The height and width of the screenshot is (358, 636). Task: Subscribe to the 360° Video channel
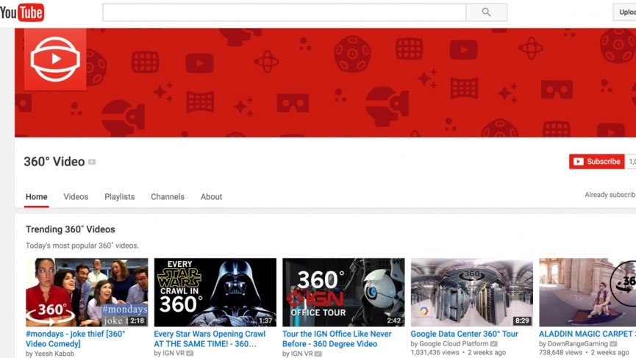click(596, 162)
